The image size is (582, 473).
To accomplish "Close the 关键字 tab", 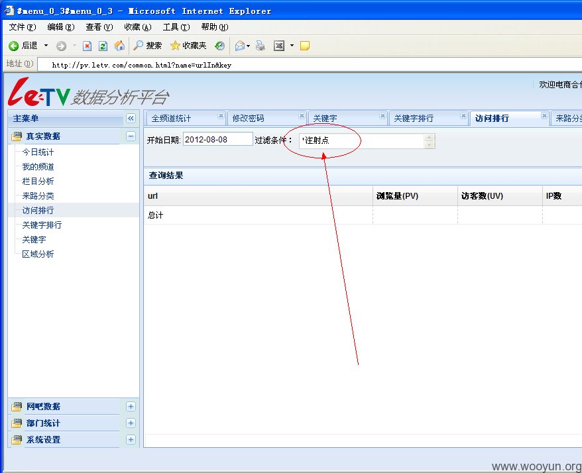I will coord(382,116).
